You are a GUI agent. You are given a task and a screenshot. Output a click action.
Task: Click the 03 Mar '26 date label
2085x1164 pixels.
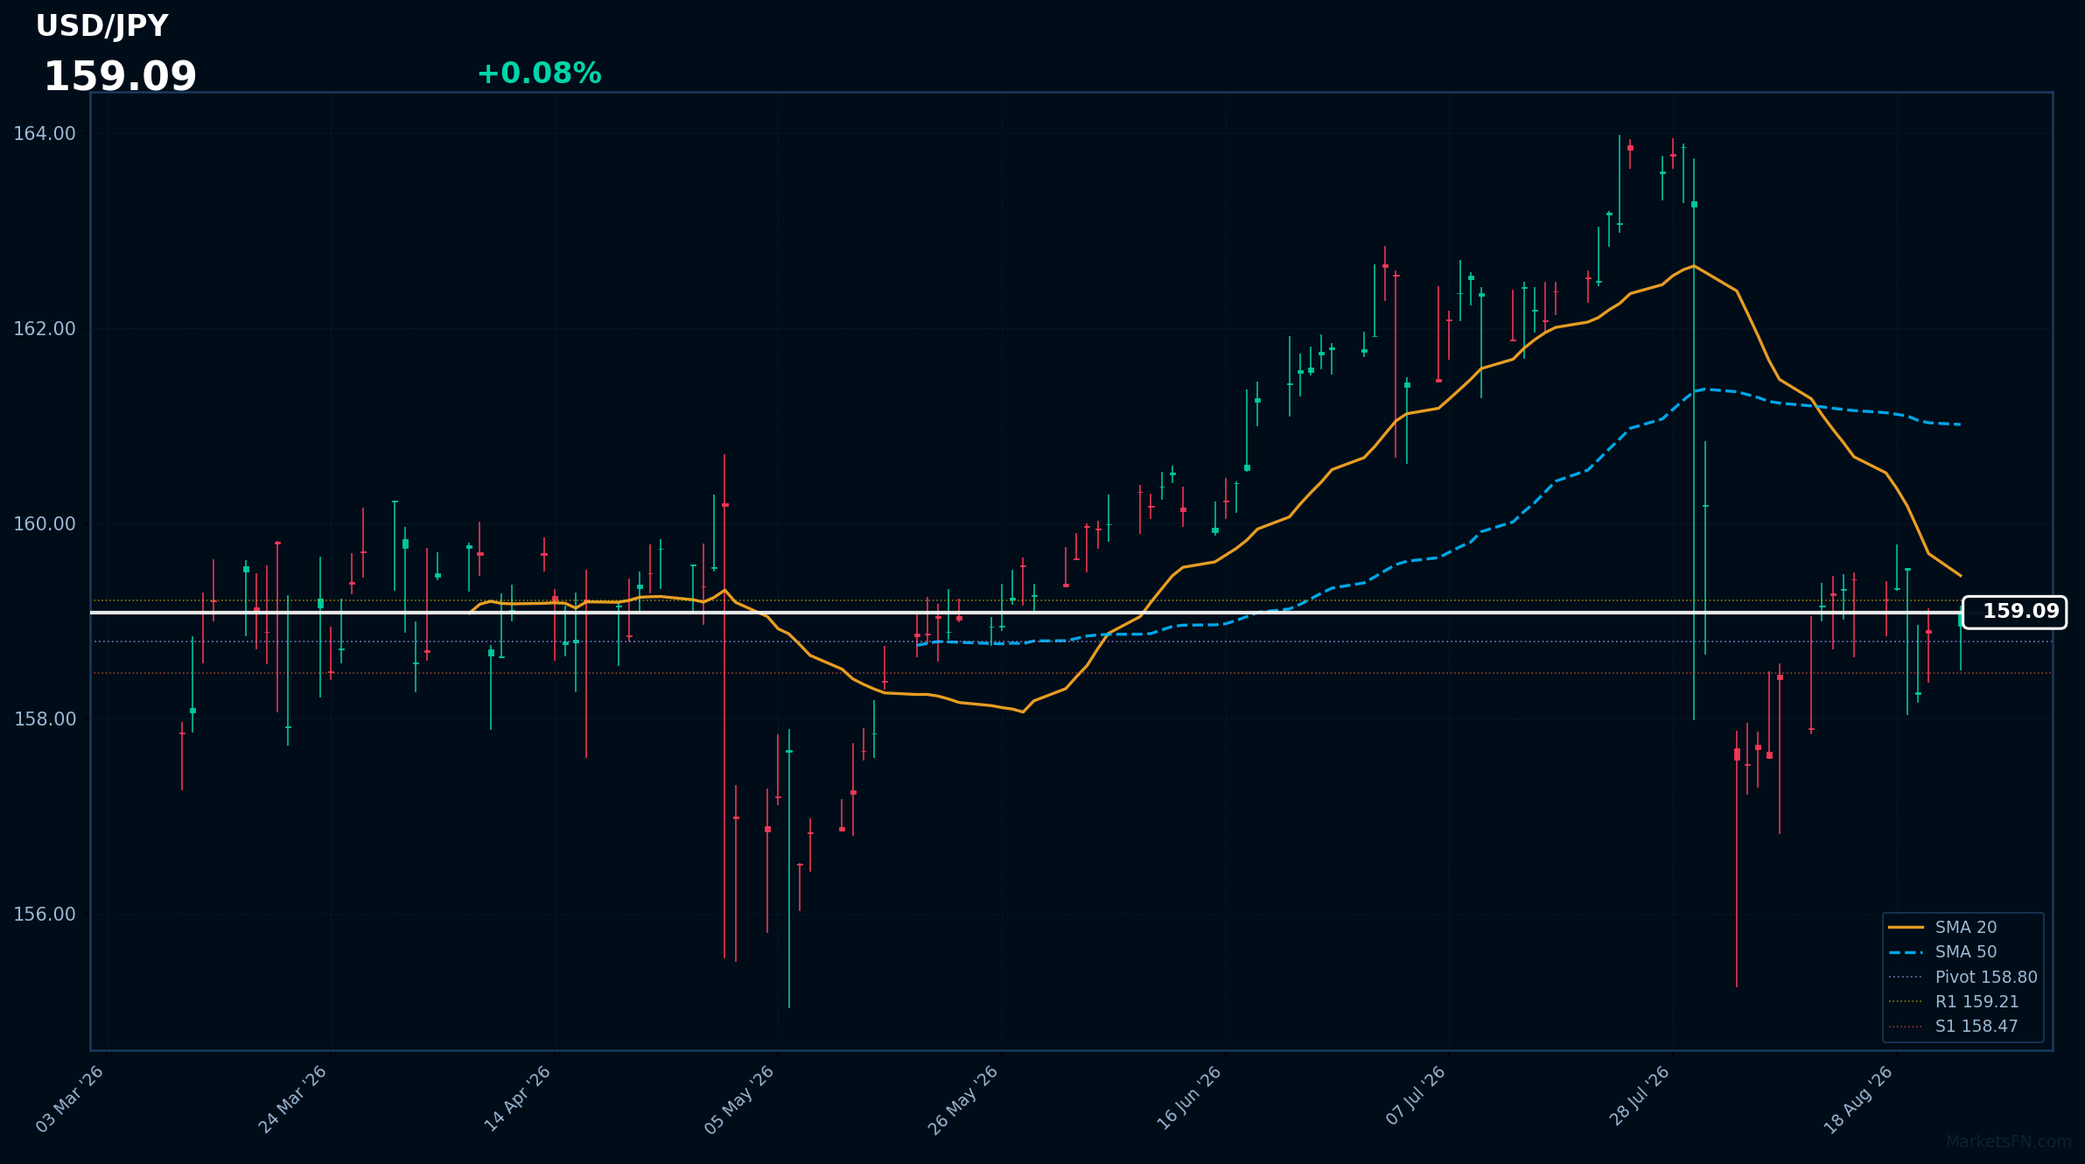pyautogui.click(x=70, y=1099)
